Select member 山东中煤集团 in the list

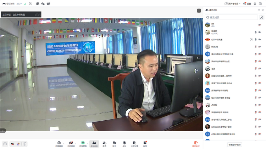[x=234, y=39]
